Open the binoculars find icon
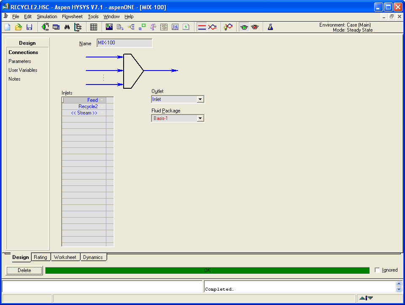The width and height of the screenshot is (405, 305). pos(67,27)
